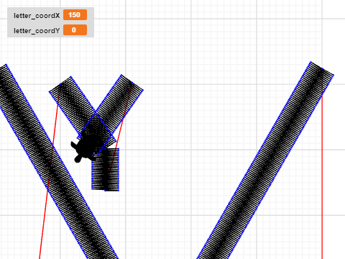The width and height of the screenshot is (345, 259).
Task: Click the large right diagonal black stroke
Action: [264, 160]
